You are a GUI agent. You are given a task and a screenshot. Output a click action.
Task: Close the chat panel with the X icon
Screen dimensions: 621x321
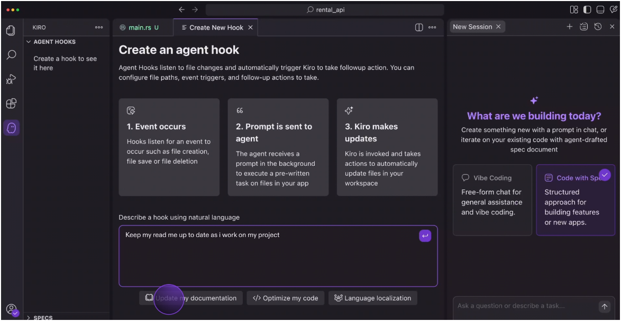[x=612, y=26]
